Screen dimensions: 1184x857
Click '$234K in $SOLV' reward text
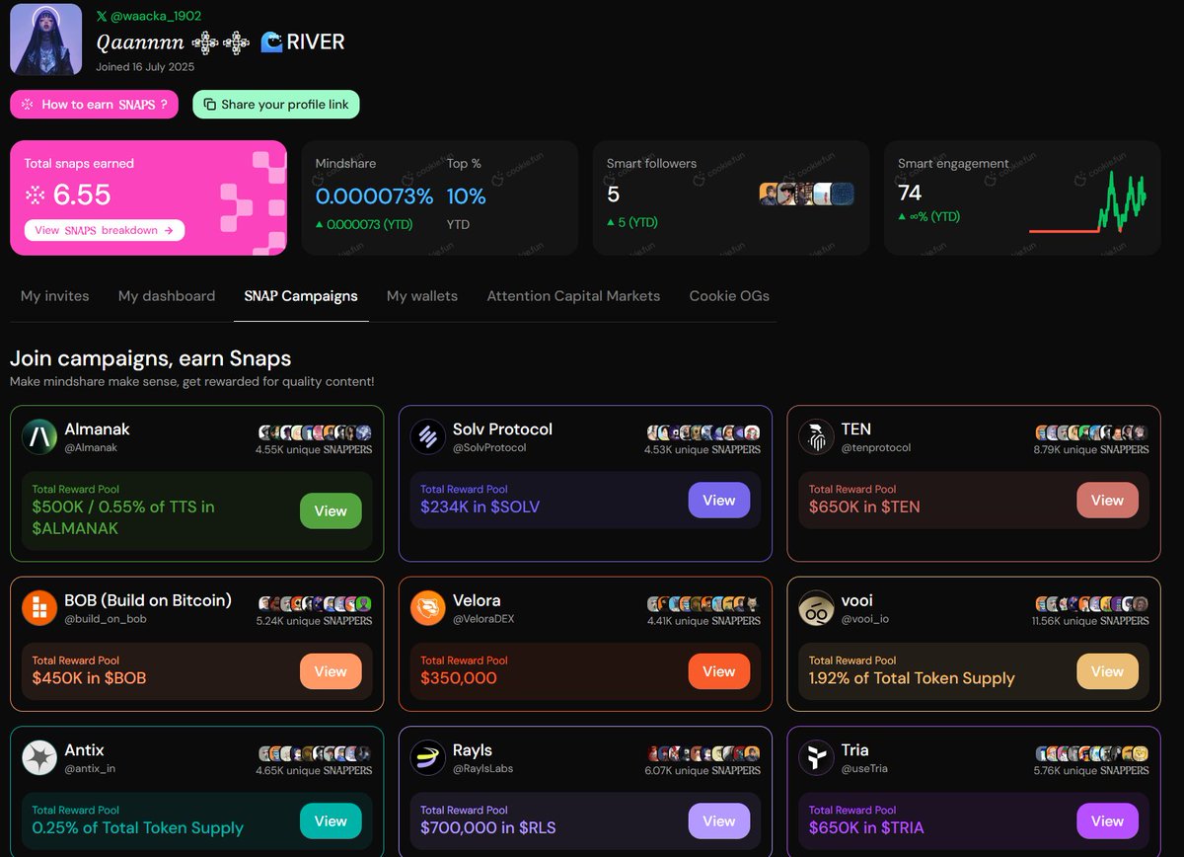481,506
